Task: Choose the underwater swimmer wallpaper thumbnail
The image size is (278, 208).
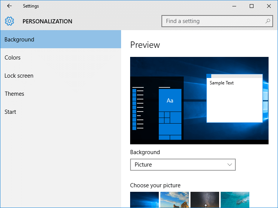Action: pyautogui.click(x=235, y=200)
